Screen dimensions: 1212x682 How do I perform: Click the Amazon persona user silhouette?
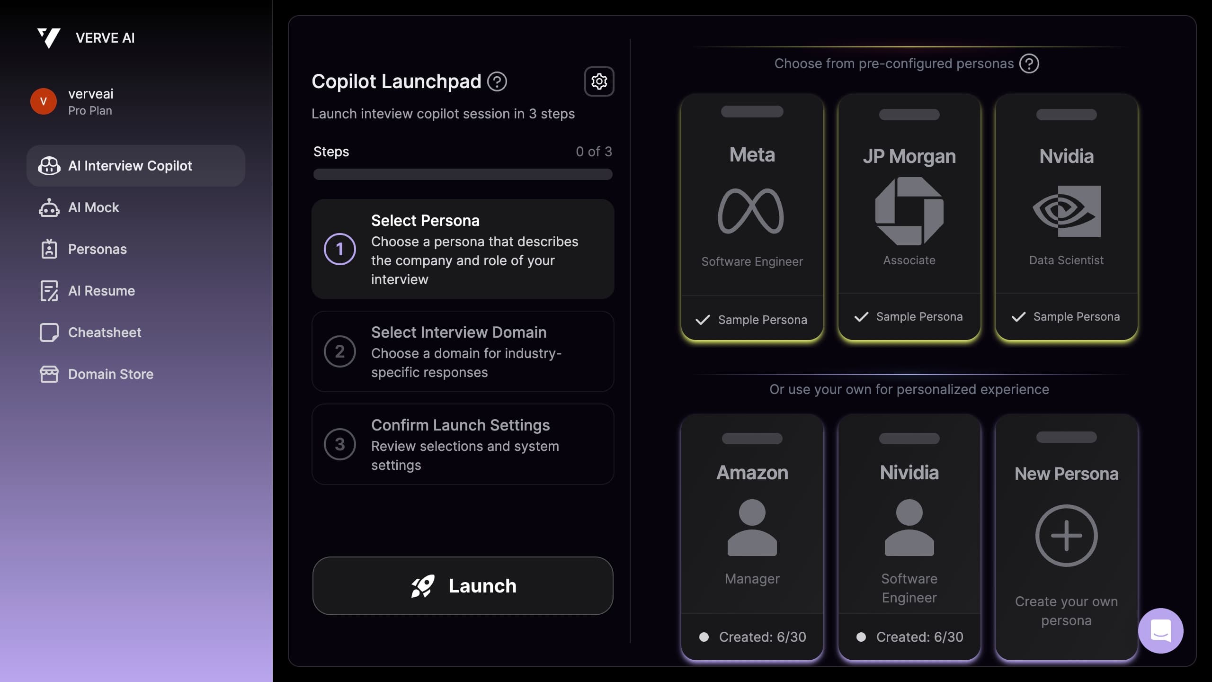coord(752,527)
